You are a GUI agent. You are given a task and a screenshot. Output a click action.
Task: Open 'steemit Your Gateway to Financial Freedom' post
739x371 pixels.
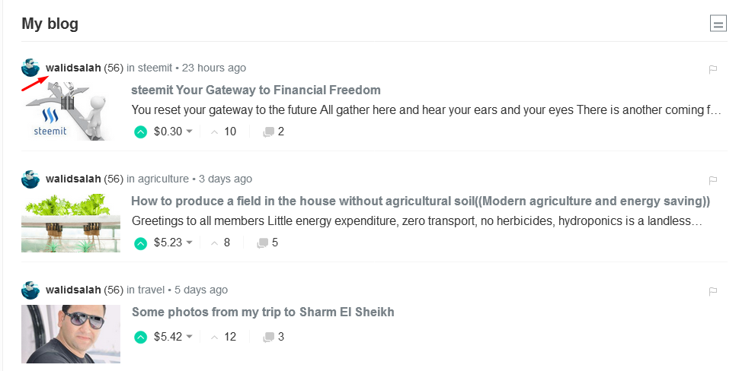coord(256,90)
